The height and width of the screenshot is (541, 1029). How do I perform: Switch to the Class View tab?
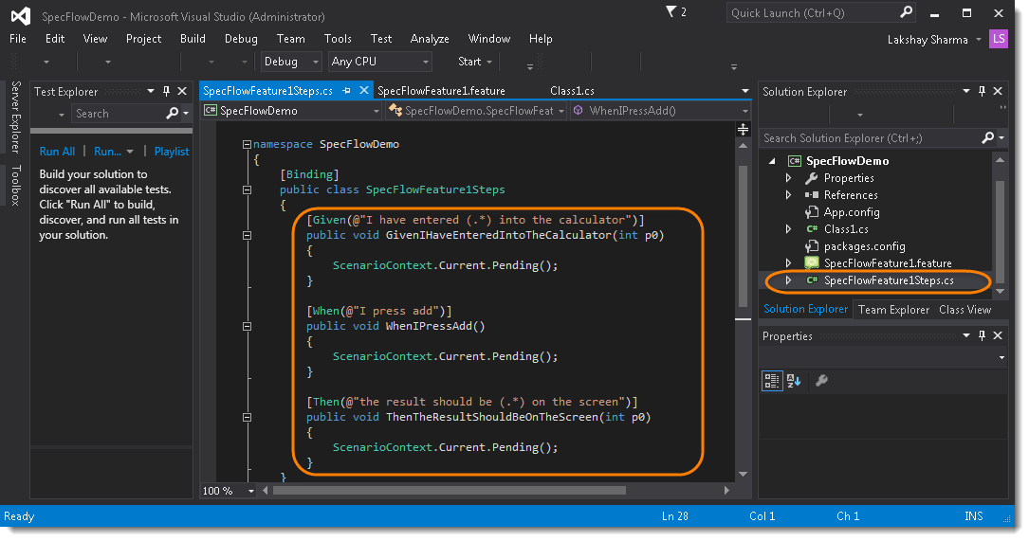pos(965,310)
